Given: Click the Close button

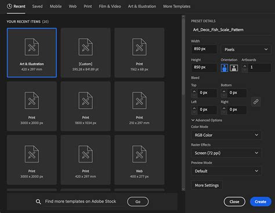Looking at the screenshot, I should 234,201.
